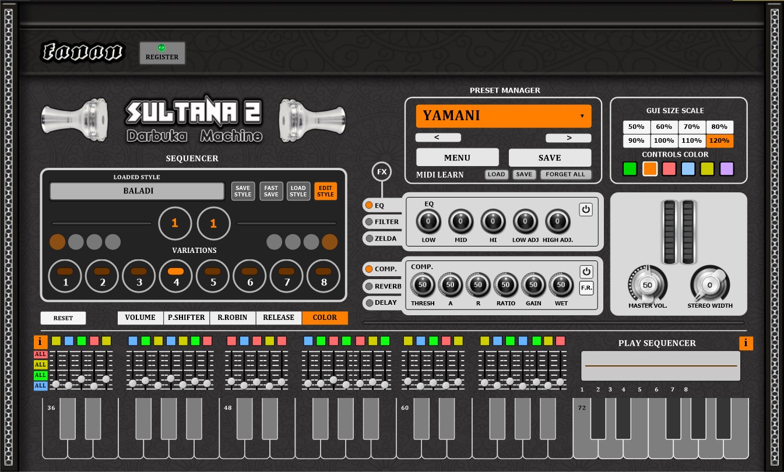Switch to the RELEASE tab
This screenshot has width=784, height=472.
pos(279,318)
